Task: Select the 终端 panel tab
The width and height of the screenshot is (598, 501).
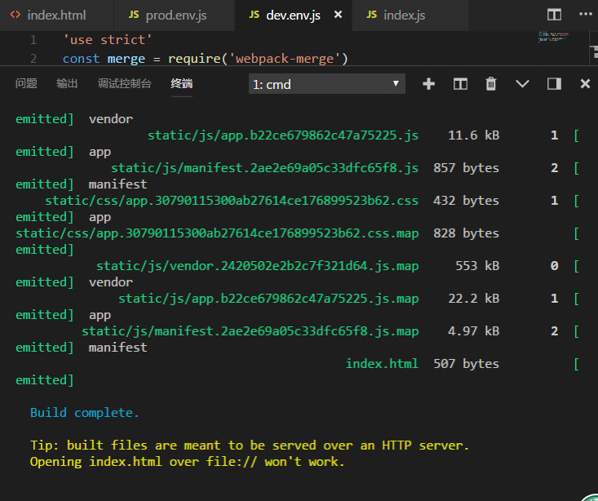Action: pyautogui.click(x=182, y=83)
